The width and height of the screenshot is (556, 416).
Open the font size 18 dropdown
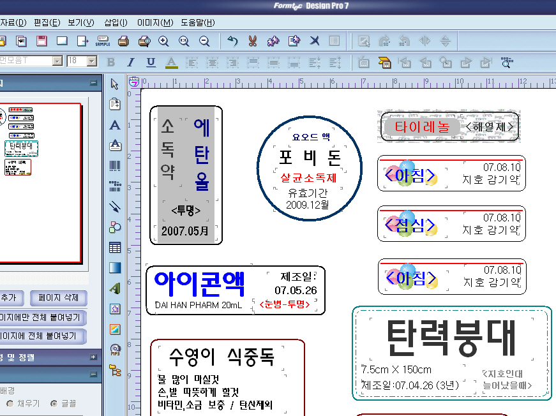[x=91, y=61]
